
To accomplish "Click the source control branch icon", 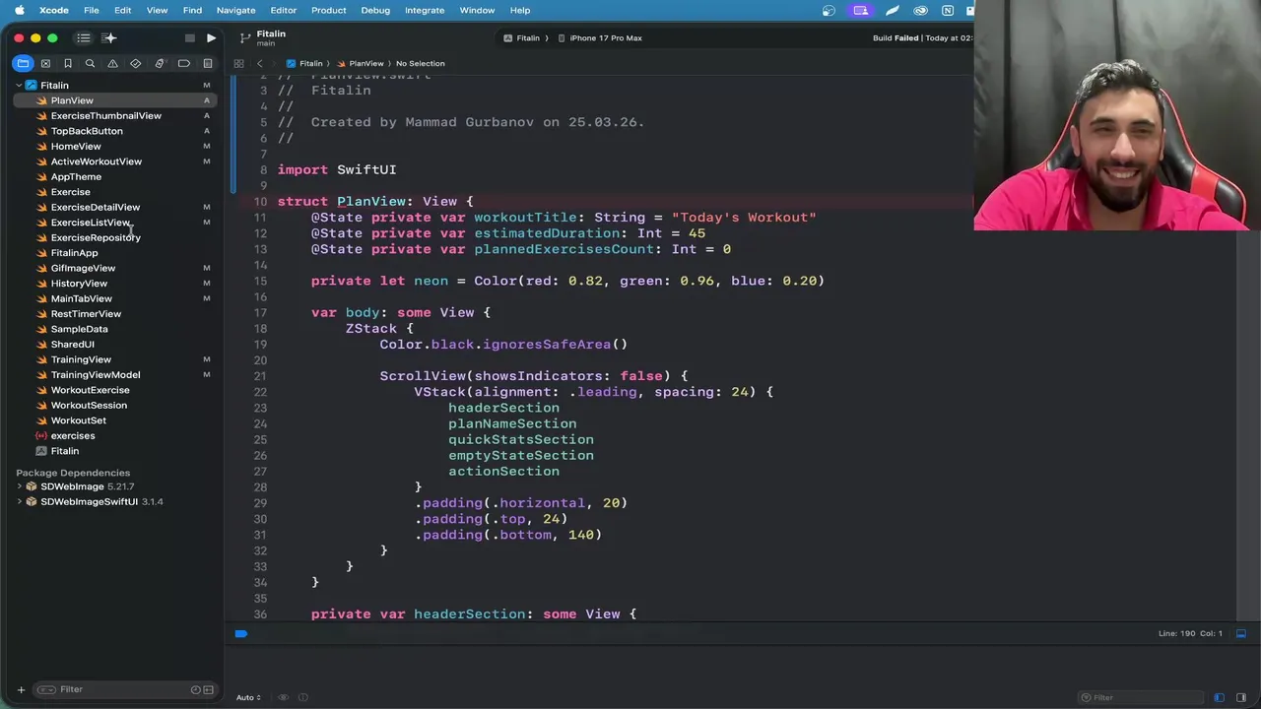I will (245, 37).
